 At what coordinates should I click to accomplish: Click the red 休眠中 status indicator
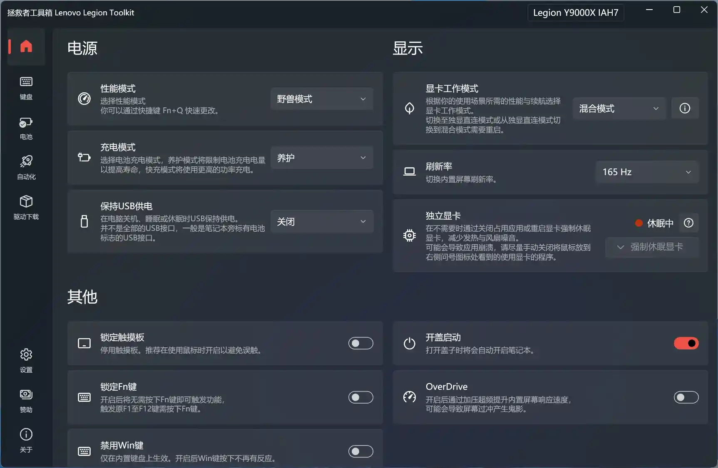639,223
